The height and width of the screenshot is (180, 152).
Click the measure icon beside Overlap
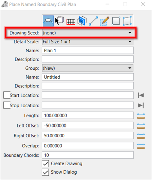tap(141, 146)
